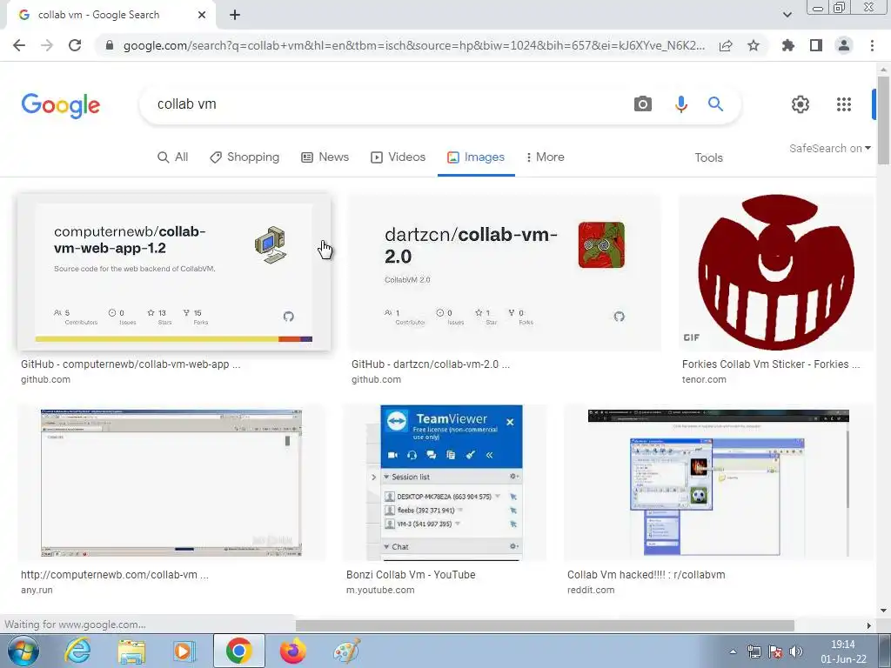891x668 pixels.
Task: Open Windows Media Player on taskbar
Action: pyautogui.click(x=184, y=651)
